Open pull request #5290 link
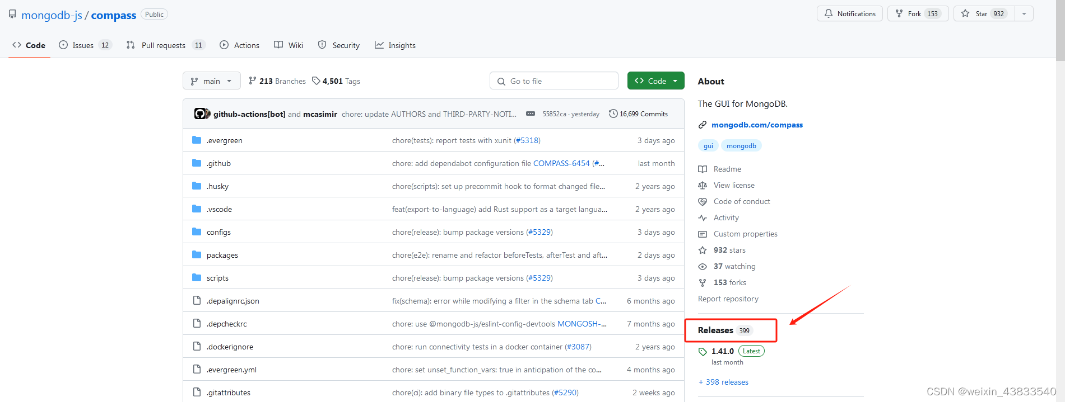1065x402 pixels. click(x=565, y=392)
